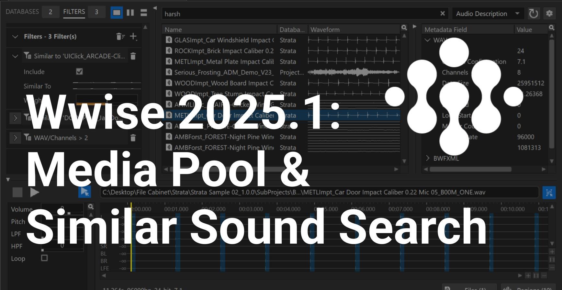Click the 25951512 data size value
The image size is (562, 290).
click(531, 83)
